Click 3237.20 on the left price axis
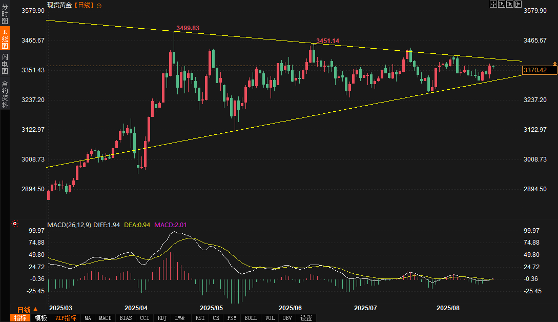 coord(33,100)
